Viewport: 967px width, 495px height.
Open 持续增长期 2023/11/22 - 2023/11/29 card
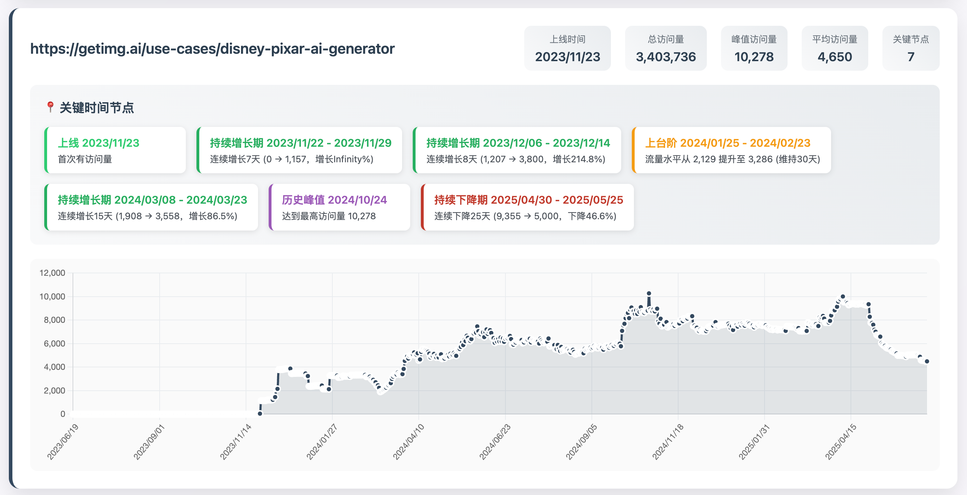point(299,150)
